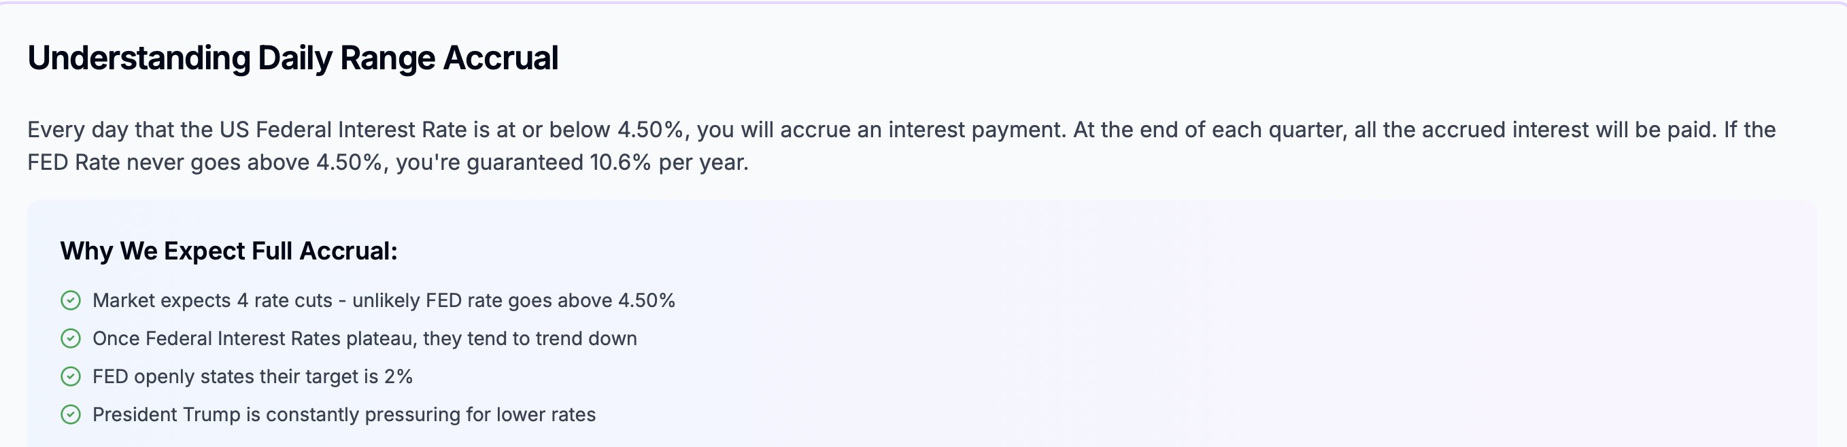
Task: Click the "Why We Expect Full Accrual:" subheading
Action: pyautogui.click(x=228, y=251)
